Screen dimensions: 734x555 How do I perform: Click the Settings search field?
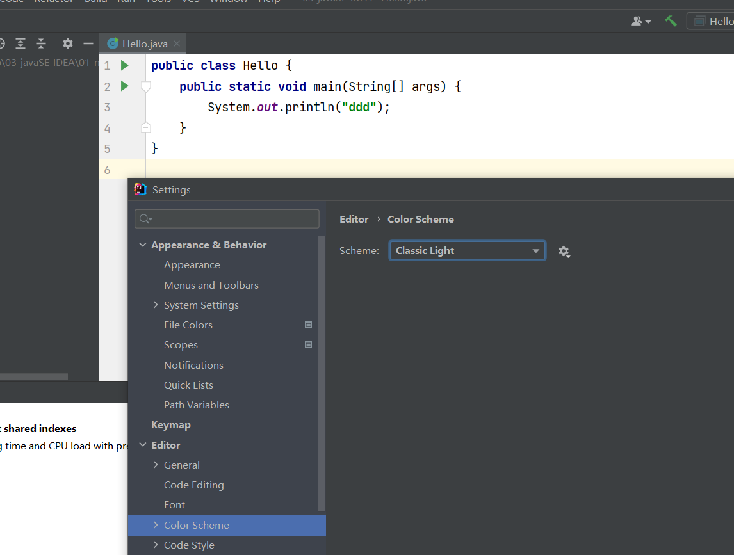pyautogui.click(x=227, y=218)
